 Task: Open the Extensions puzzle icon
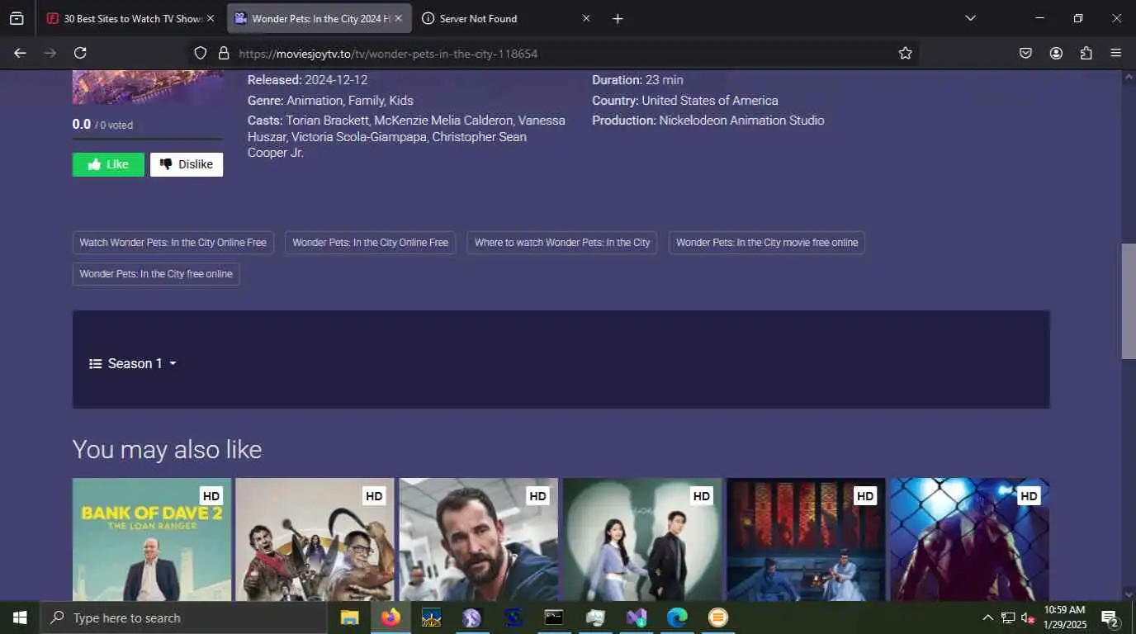tap(1086, 53)
